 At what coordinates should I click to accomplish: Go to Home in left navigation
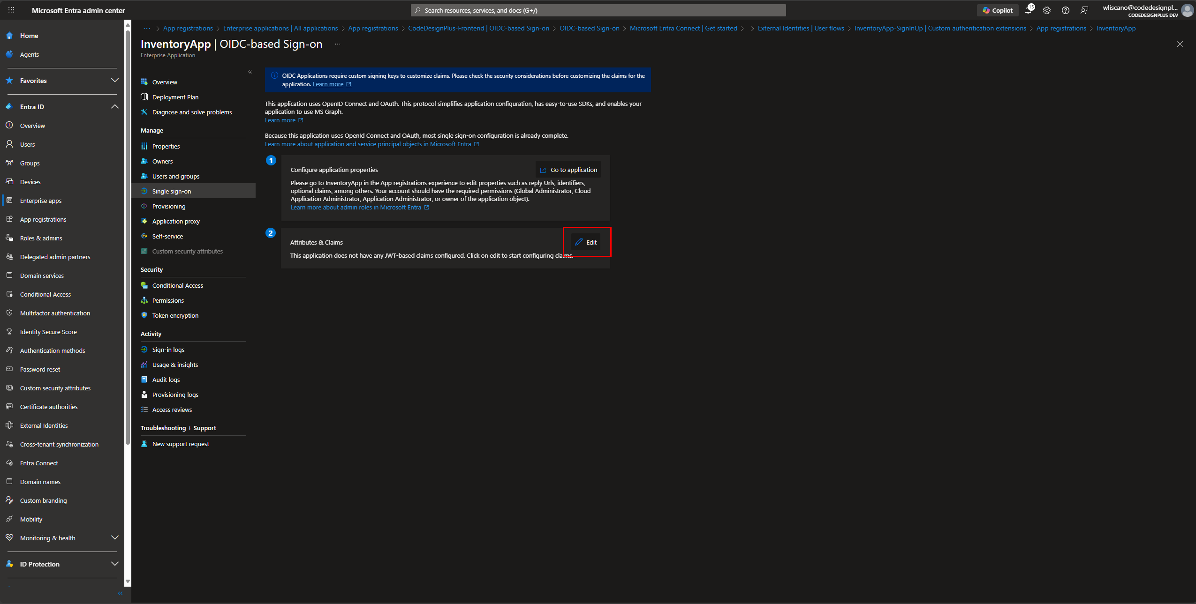pyautogui.click(x=29, y=36)
